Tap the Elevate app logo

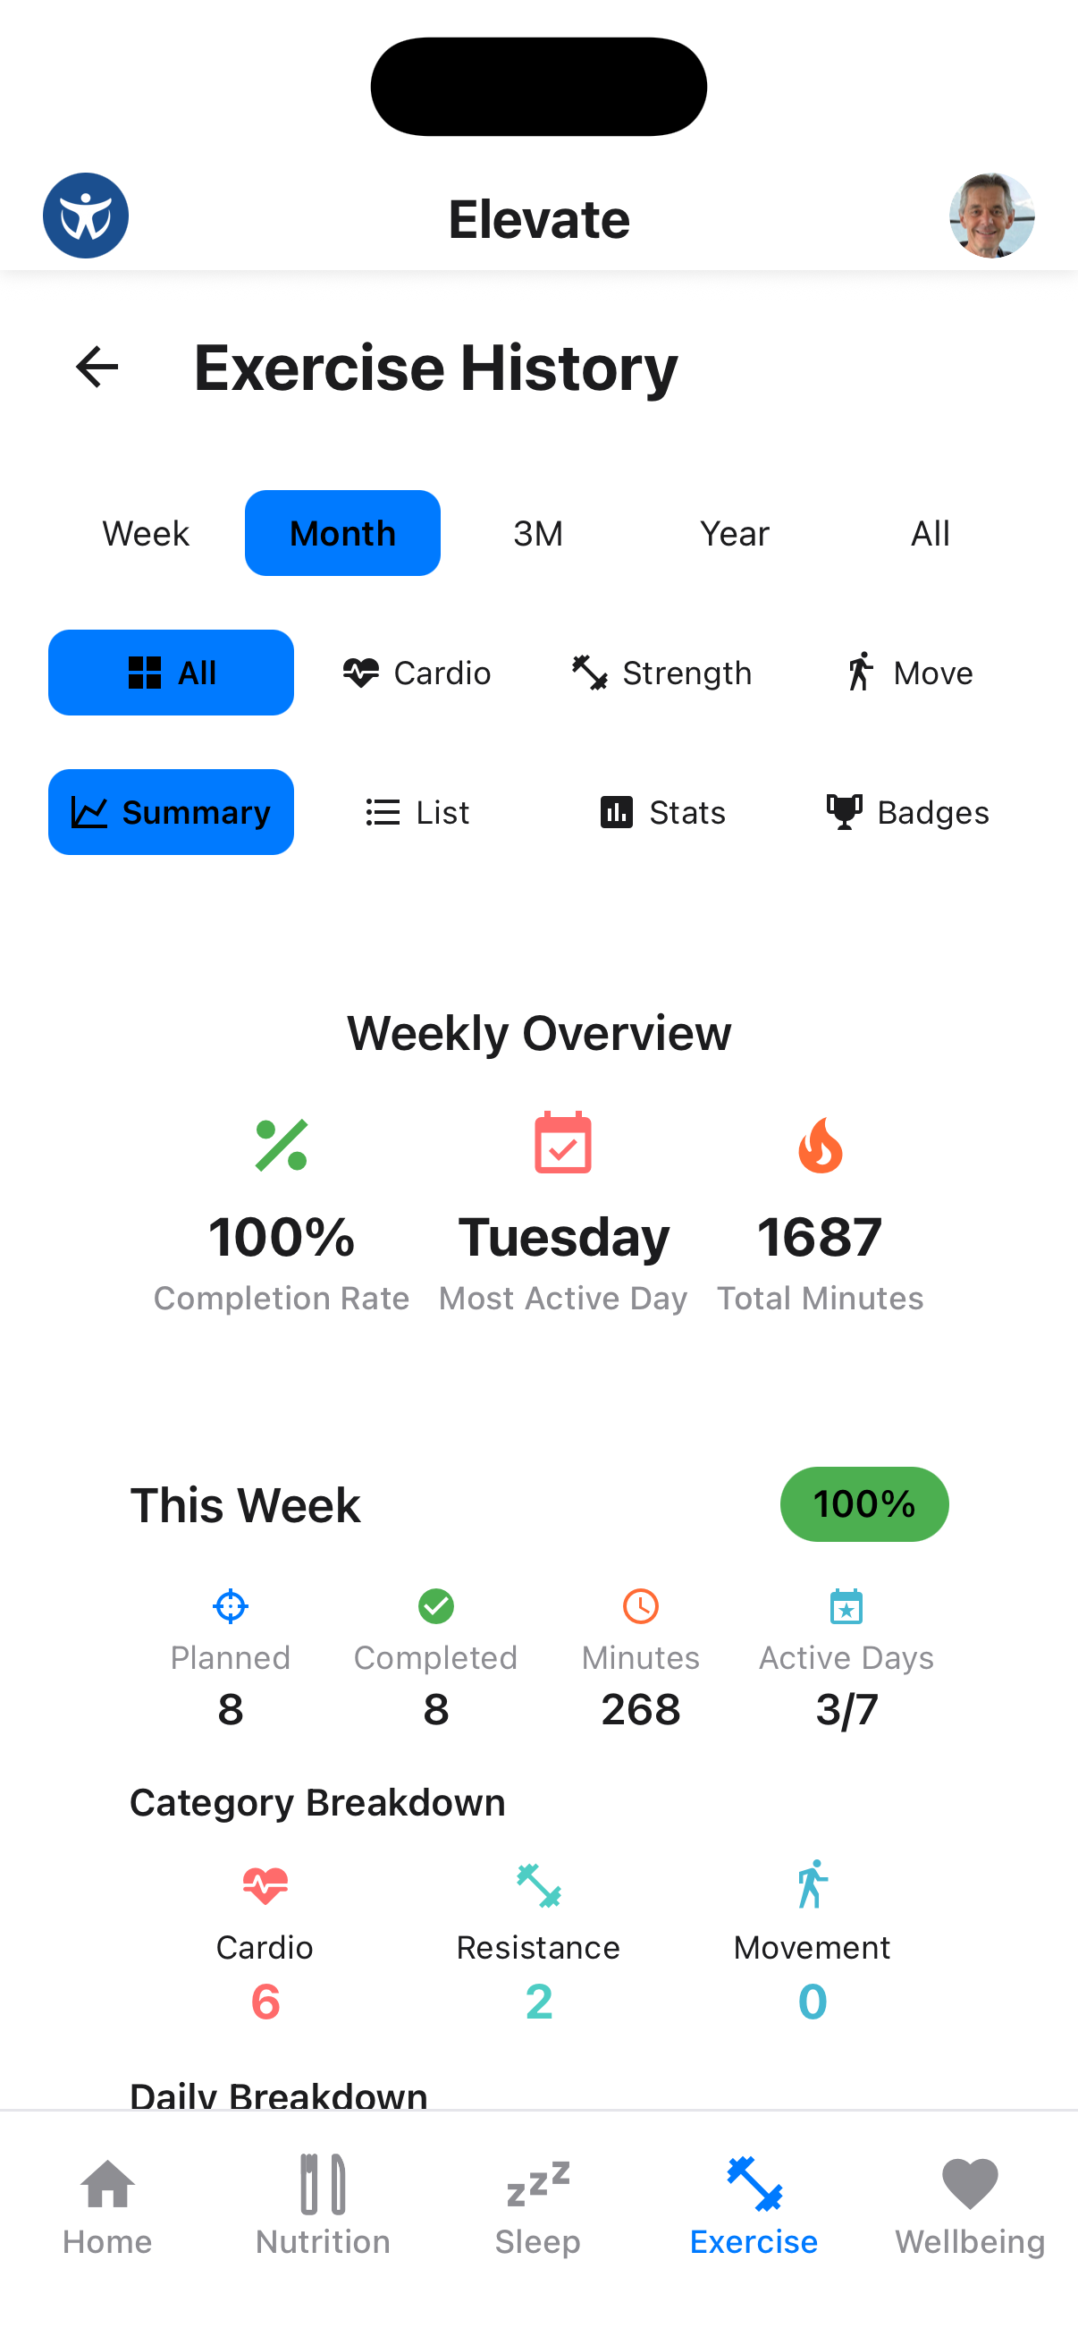[86, 215]
